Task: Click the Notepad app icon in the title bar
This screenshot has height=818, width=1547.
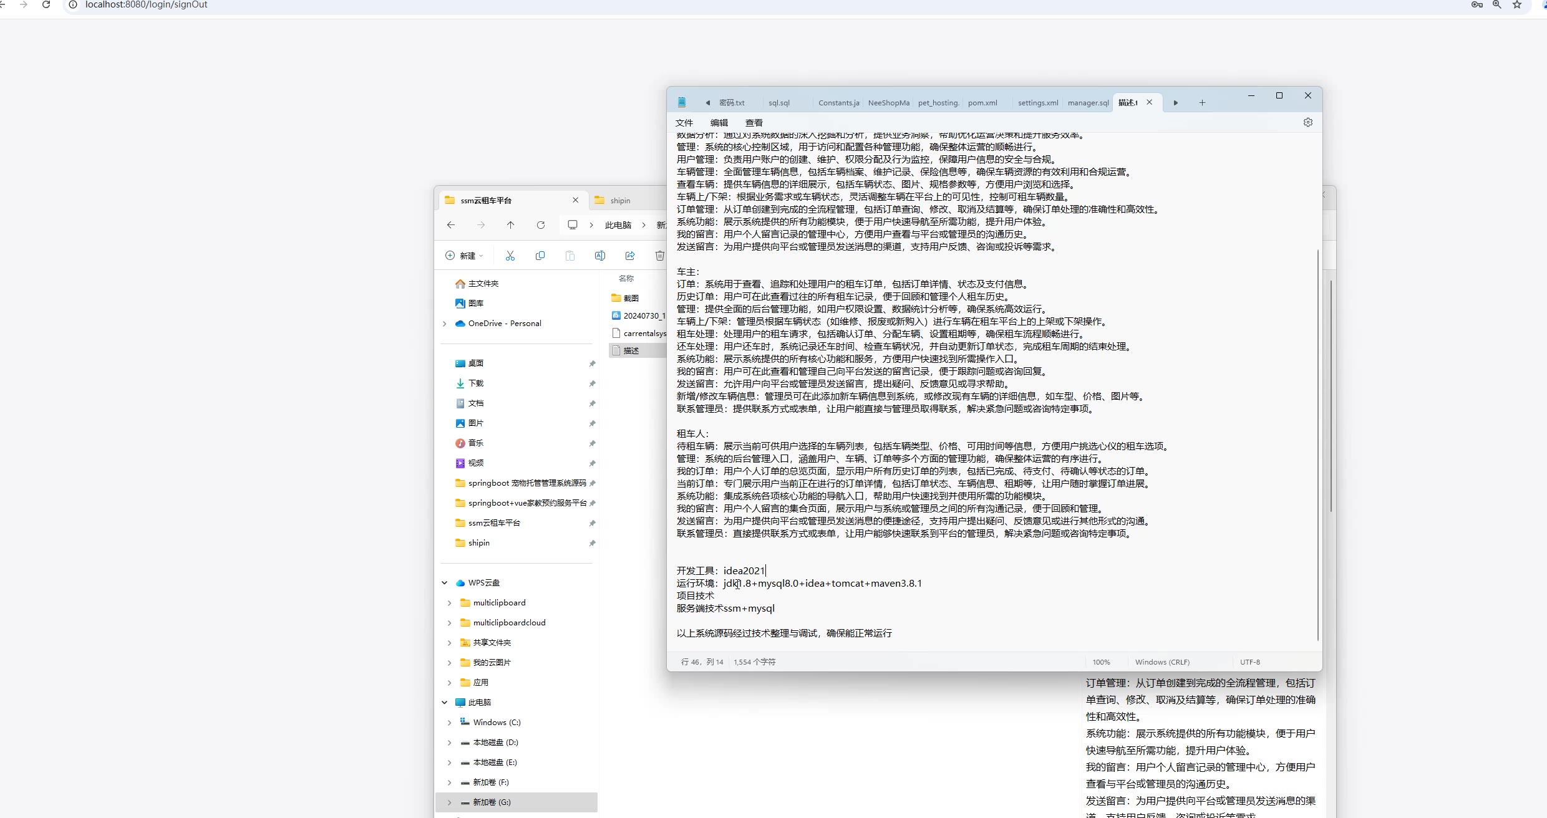Action: click(682, 102)
